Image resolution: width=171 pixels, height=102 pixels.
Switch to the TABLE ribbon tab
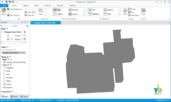click(26, 6)
